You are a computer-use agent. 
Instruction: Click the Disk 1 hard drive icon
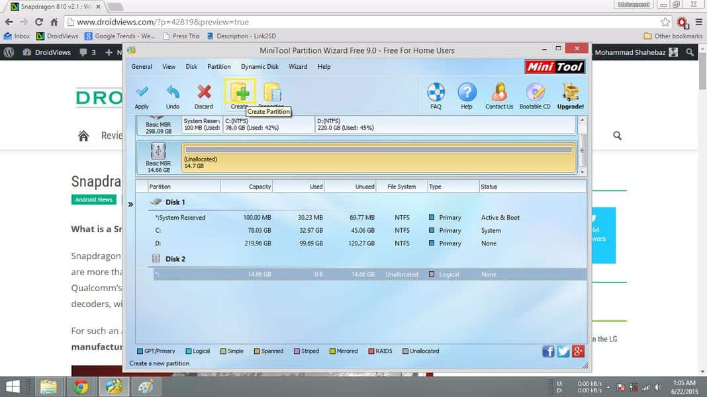point(156,202)
